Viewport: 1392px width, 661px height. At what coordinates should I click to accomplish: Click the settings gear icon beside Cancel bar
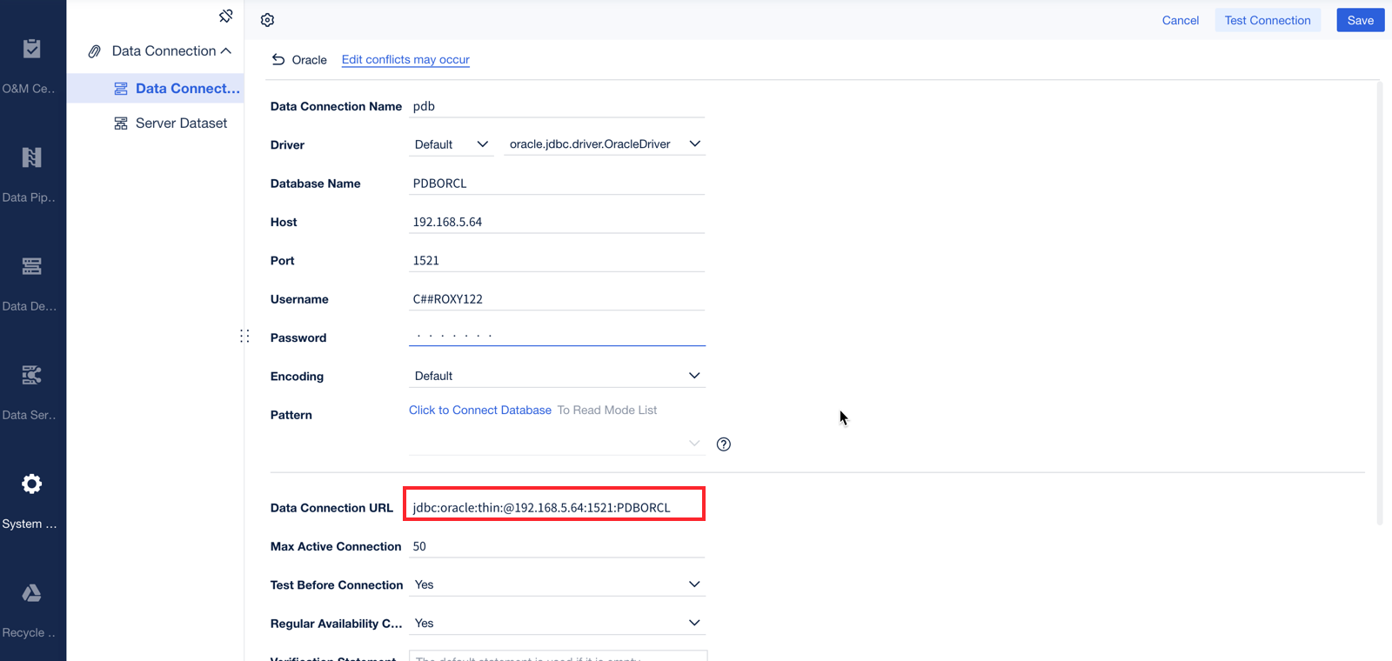[x=268, y=20]
